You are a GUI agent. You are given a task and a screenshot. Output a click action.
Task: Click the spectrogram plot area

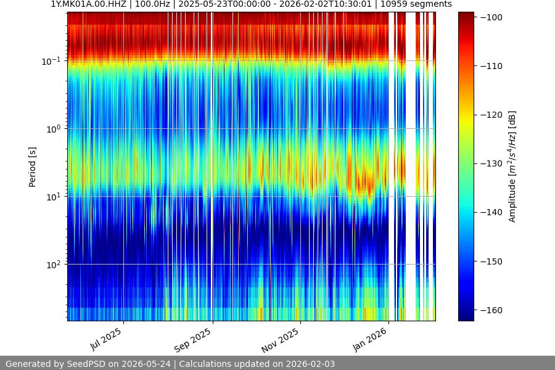pyautogui.click(x=252, y=166)
